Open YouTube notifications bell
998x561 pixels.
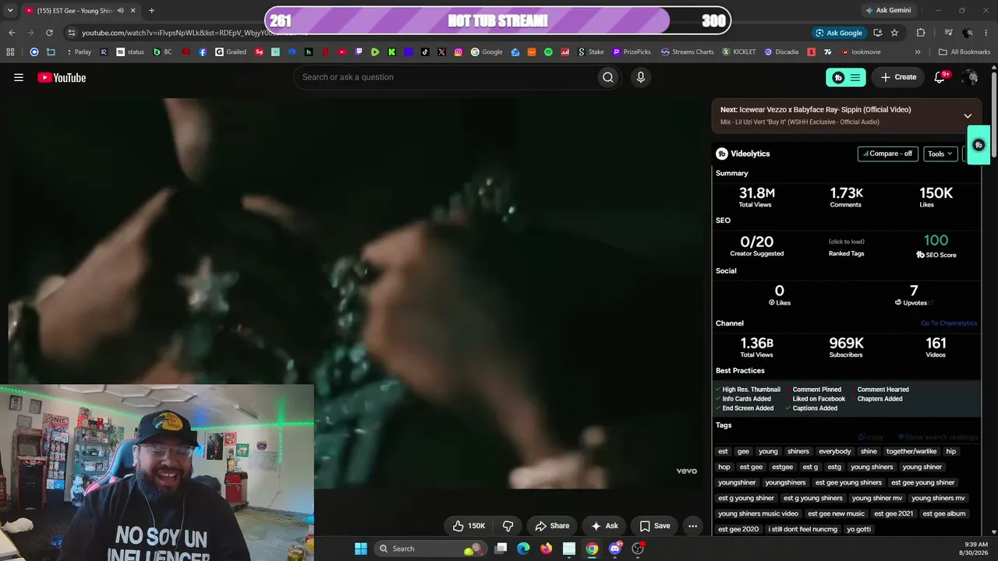pyautogui.click(x=940, y=77)
